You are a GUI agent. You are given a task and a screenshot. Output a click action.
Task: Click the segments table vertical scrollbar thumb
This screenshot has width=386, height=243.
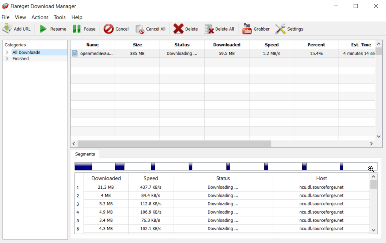(x=374, y=185)
